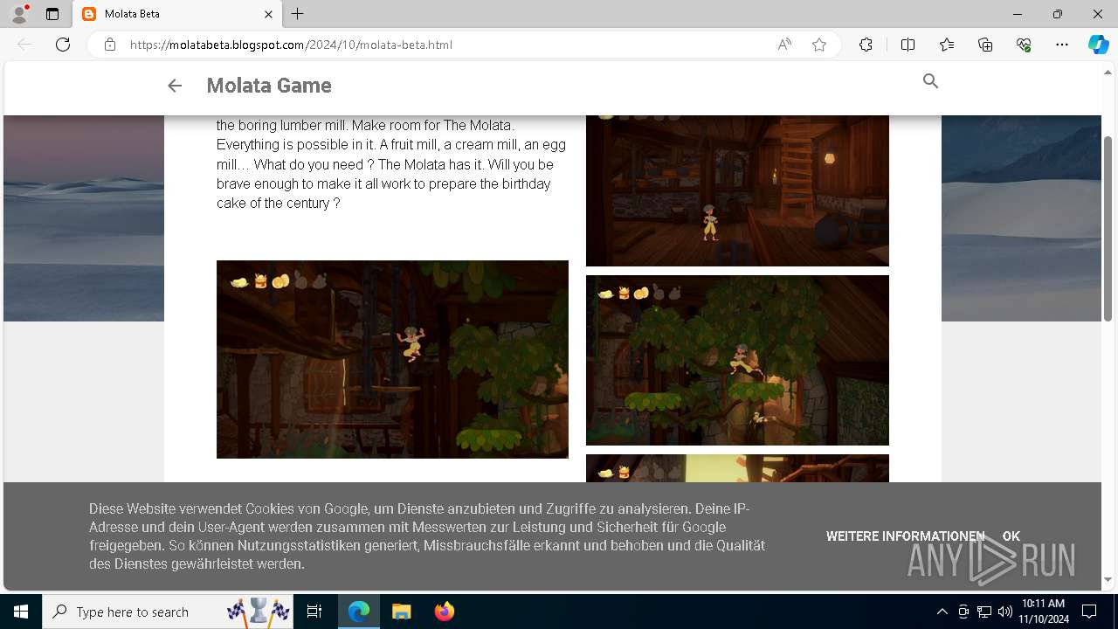Open Settings and more ellipsis menu
This screenshot has width=1118, height=629.
[x=1062, y=45]
